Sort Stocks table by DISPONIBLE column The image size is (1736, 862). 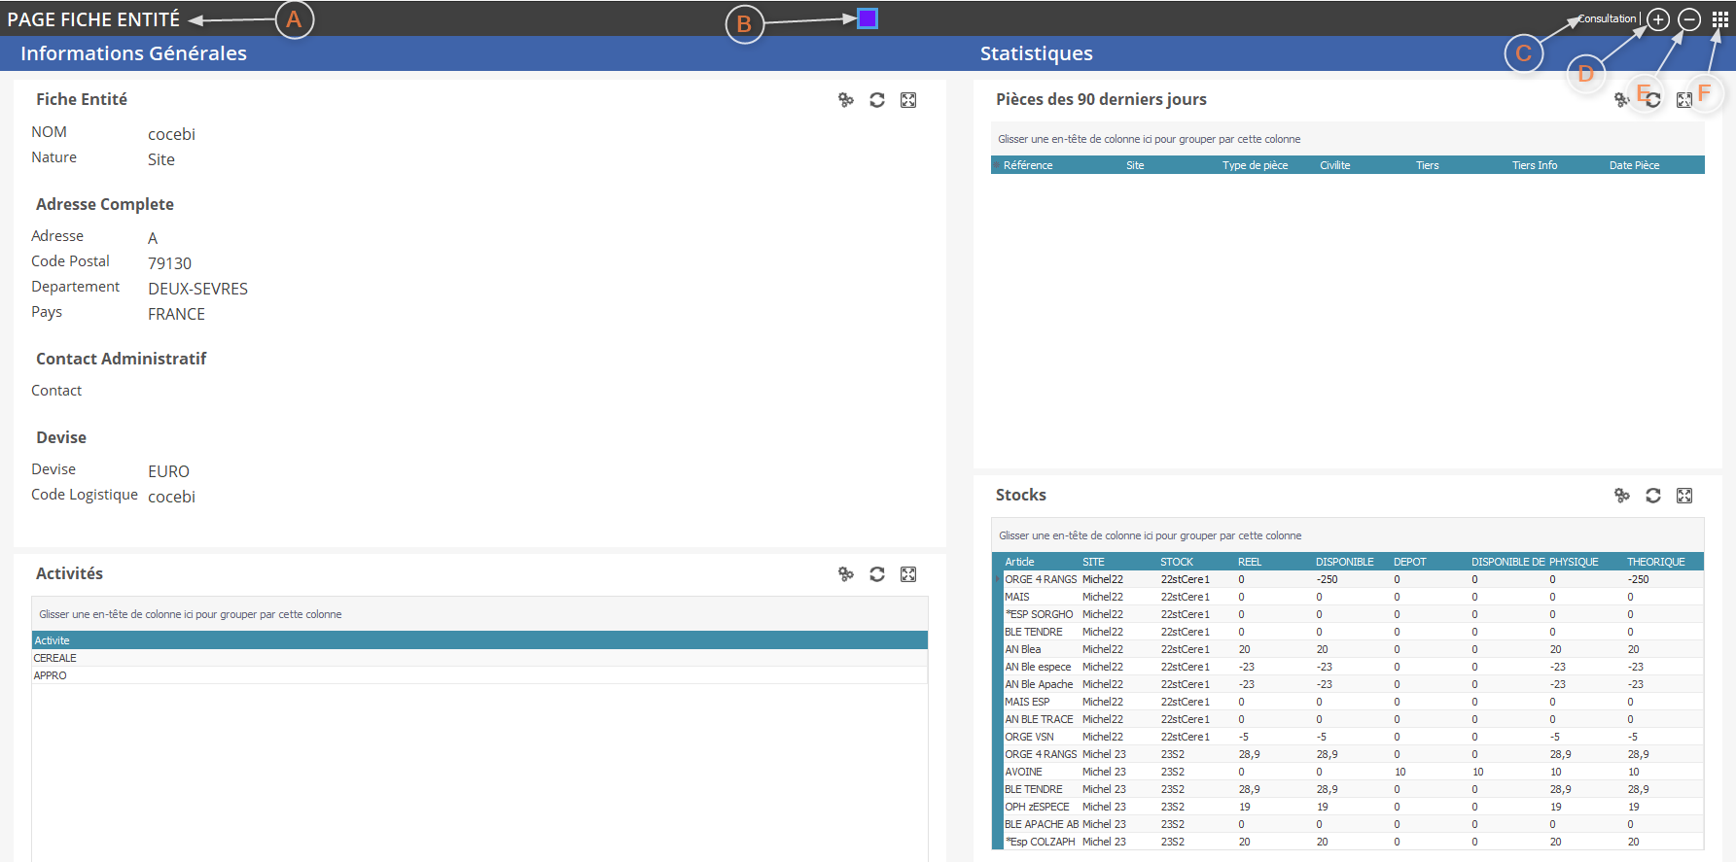click(x=1344, y=562)
